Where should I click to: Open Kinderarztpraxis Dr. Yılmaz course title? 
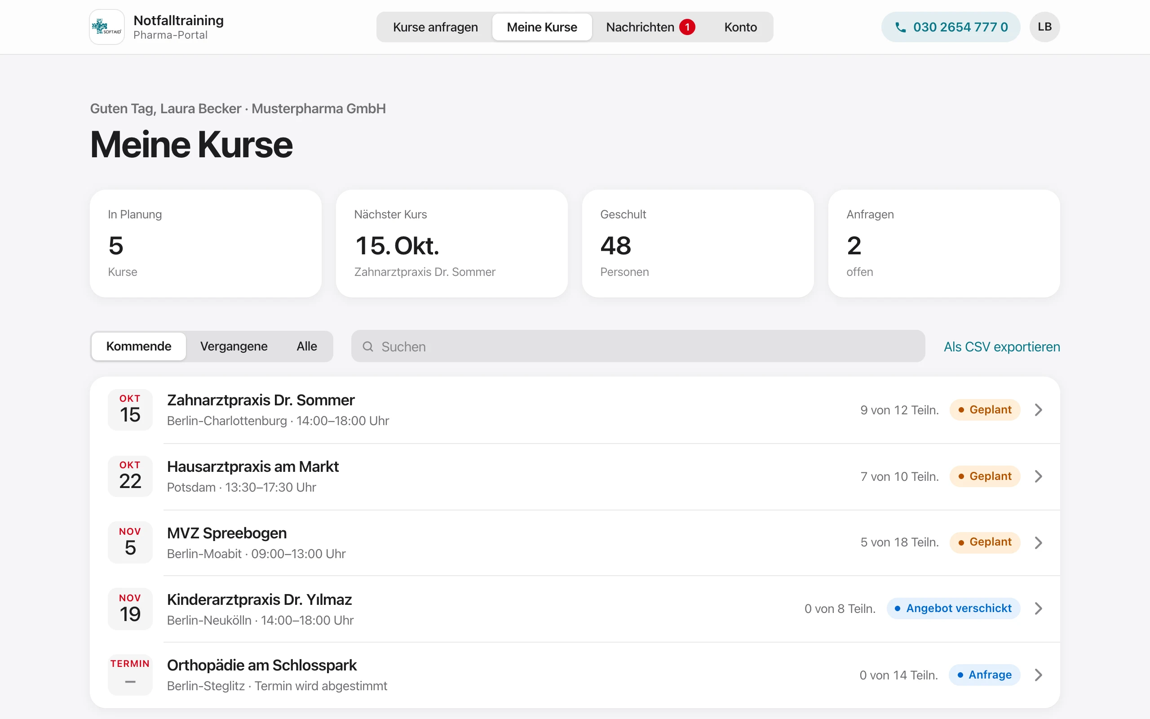pos(259,599)
